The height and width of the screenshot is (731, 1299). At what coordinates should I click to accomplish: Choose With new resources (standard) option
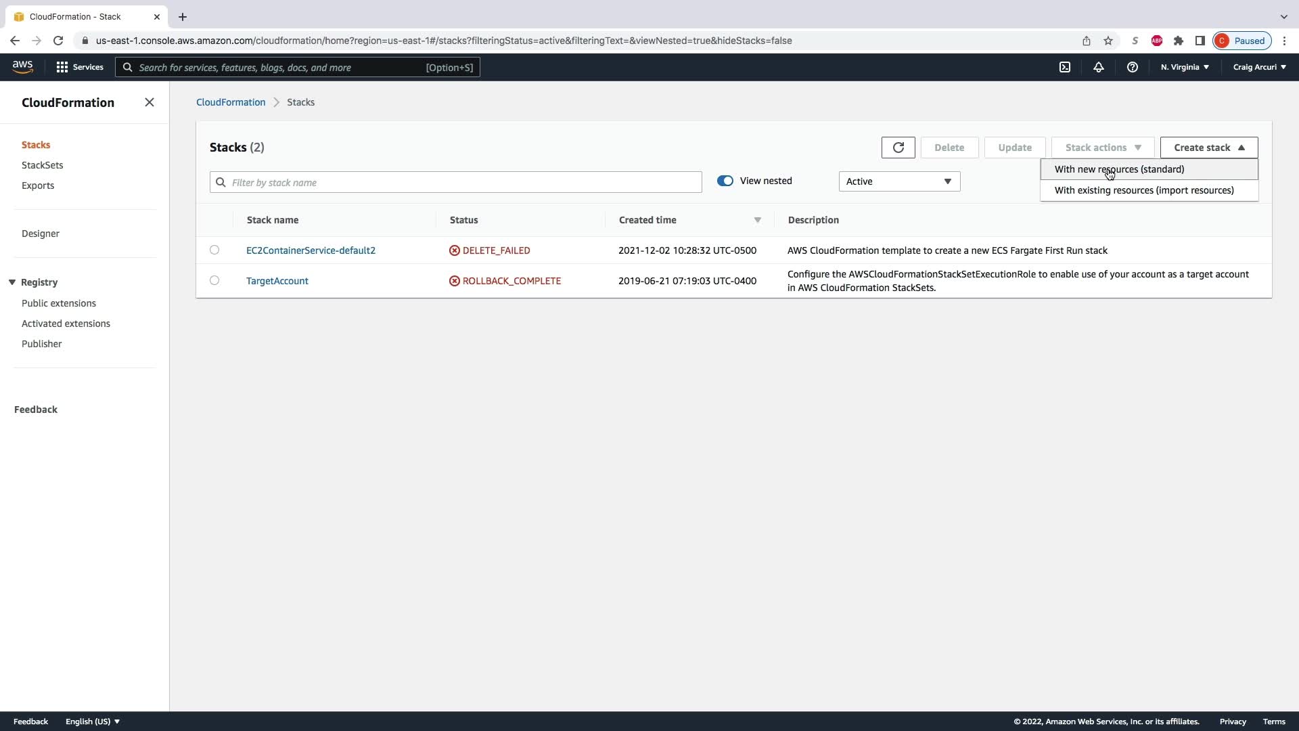click(1119, 169)
